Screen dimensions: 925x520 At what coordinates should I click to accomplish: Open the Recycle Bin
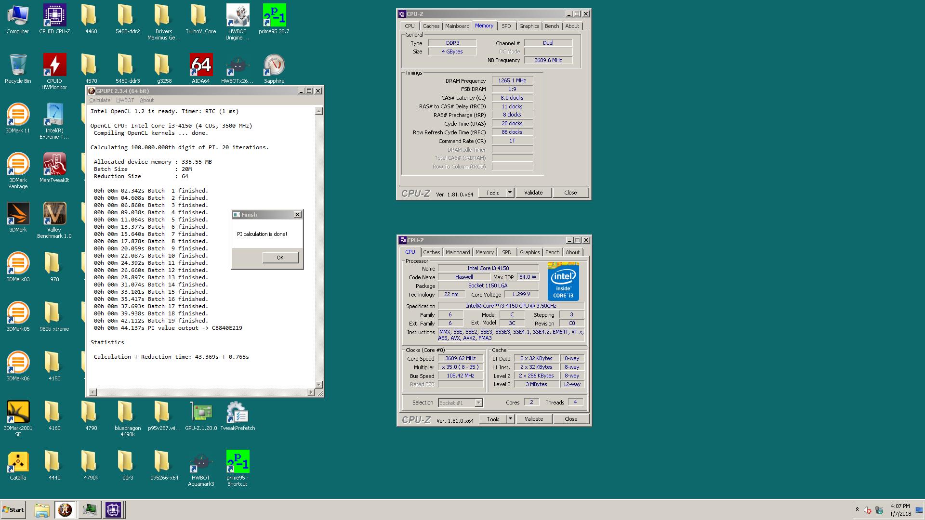click(x=18, y=68)
